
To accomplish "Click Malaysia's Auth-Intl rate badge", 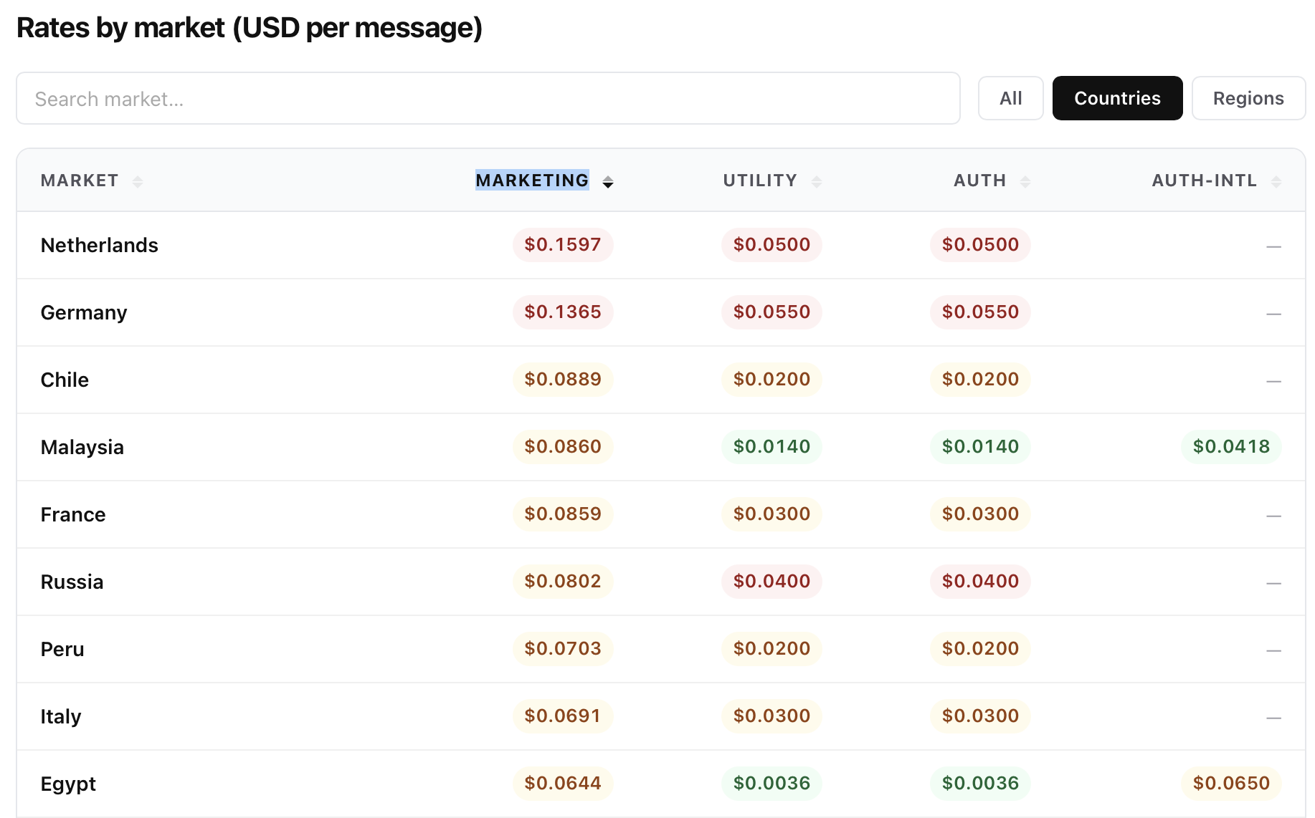I will [x=1231, y=446].
